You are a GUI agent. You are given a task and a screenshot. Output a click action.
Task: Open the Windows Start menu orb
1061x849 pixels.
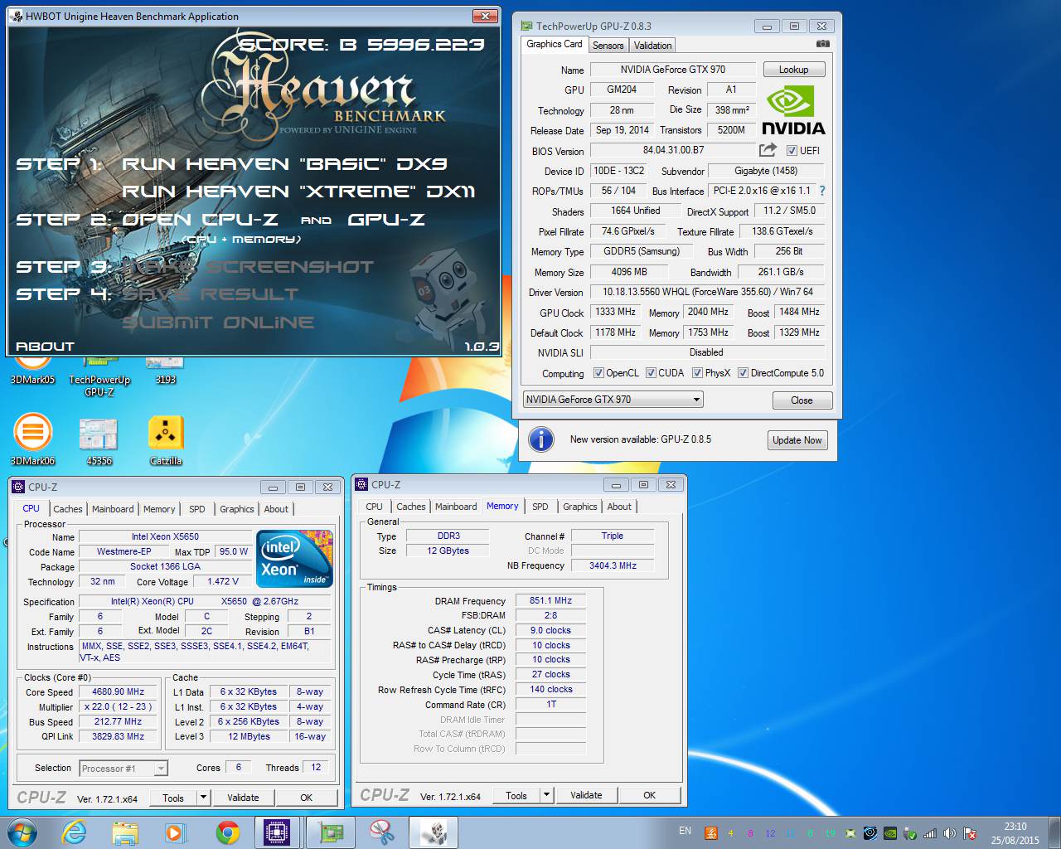(x=22, y=832)
